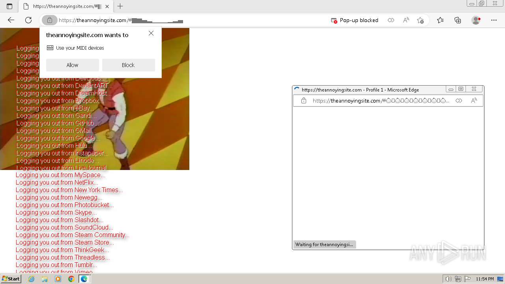Focus the popup window's address bar
The height and width of the screenshot is (284, 505).
click(381, 101)
